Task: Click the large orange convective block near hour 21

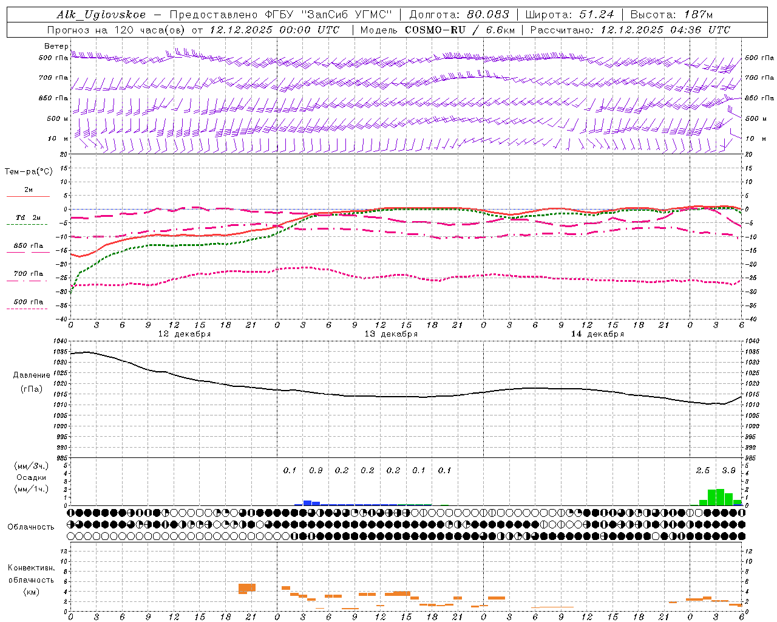Action: [x=247, y=588]
